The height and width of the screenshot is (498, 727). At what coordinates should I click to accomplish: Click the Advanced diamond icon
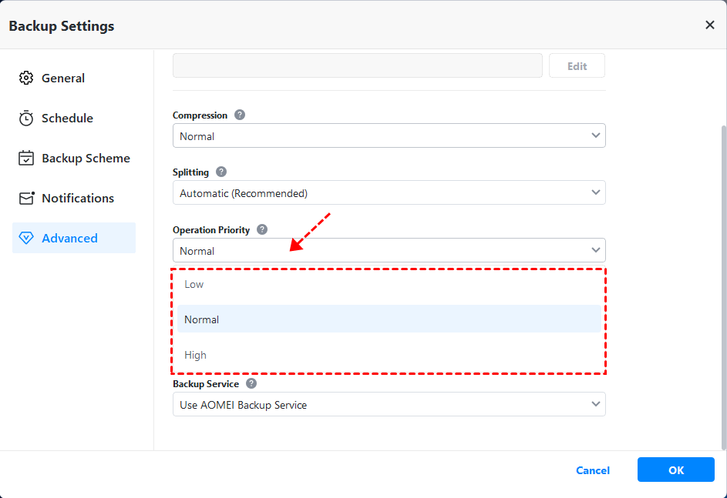point(26,239)
